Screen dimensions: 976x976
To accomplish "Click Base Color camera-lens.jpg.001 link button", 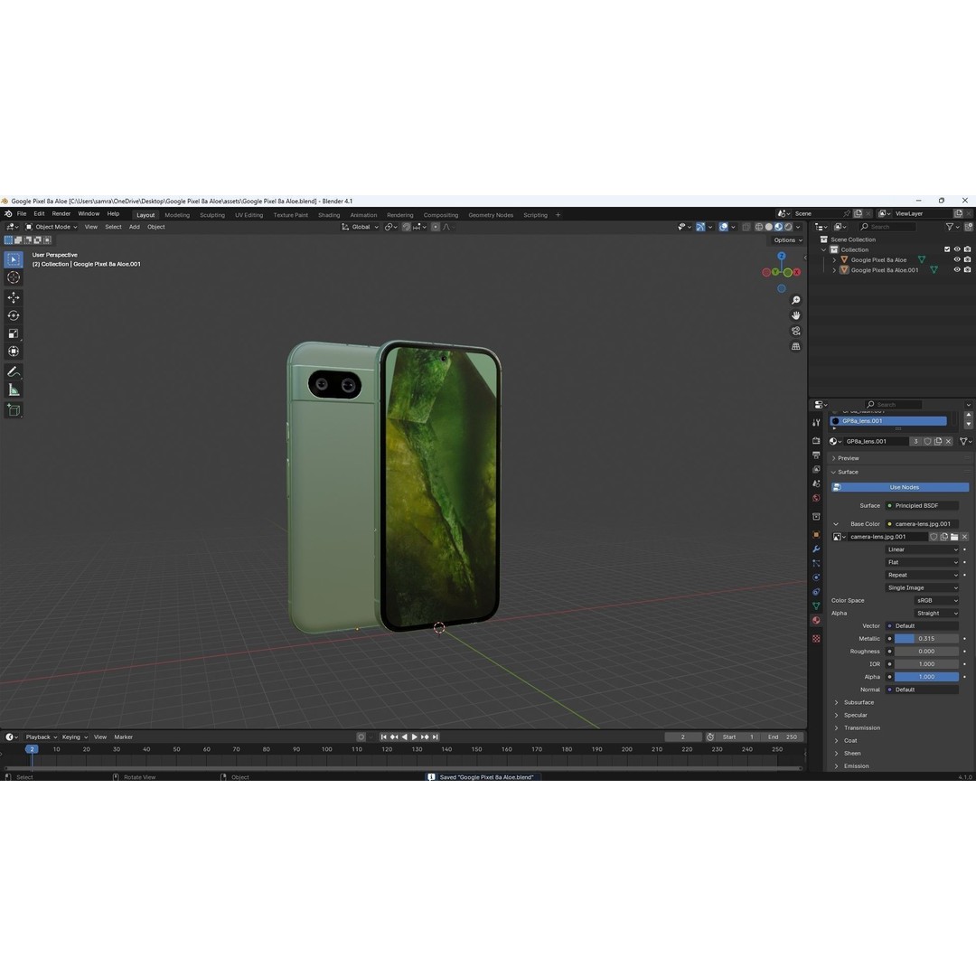I will [922, 524].
